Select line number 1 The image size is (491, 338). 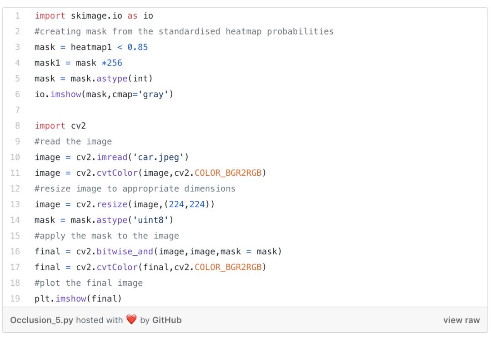[17, 16]
